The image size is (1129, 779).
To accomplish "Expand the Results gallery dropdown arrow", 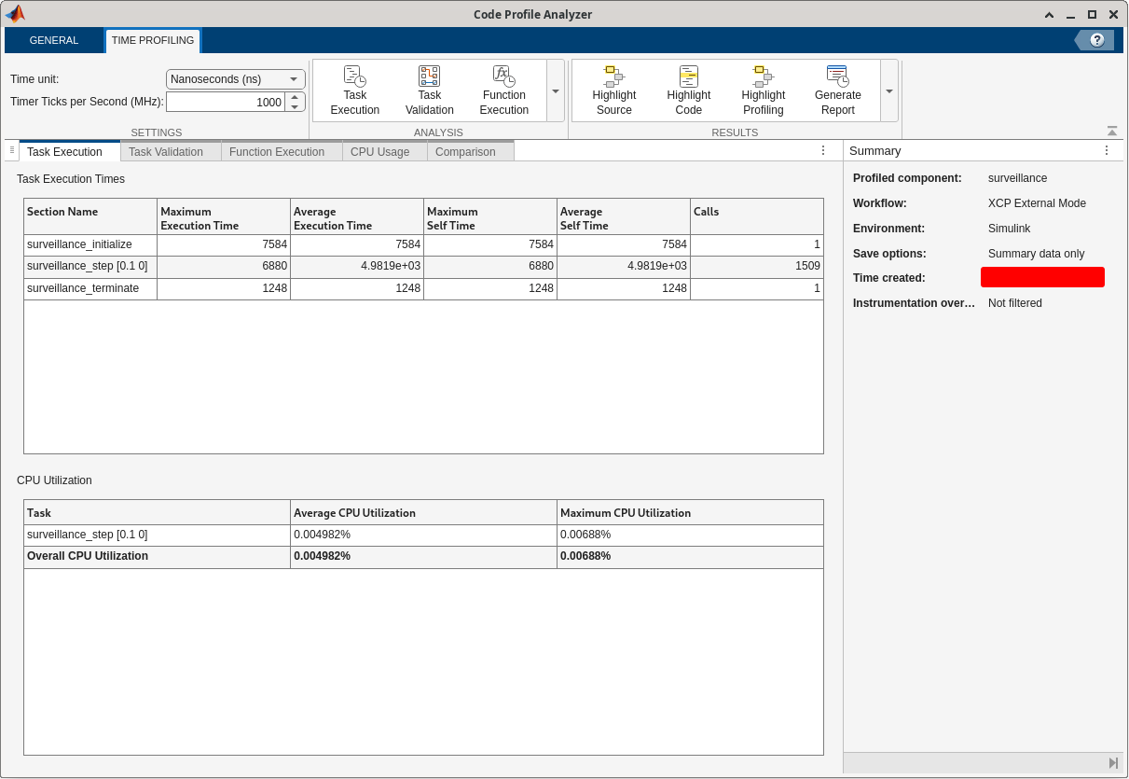I will [888, 90].
